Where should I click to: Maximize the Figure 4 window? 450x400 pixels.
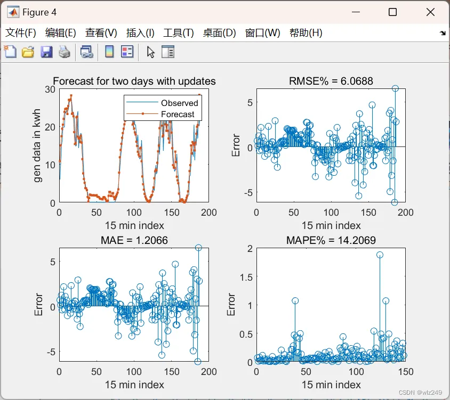pyautogui.click(x=392, y=12)
